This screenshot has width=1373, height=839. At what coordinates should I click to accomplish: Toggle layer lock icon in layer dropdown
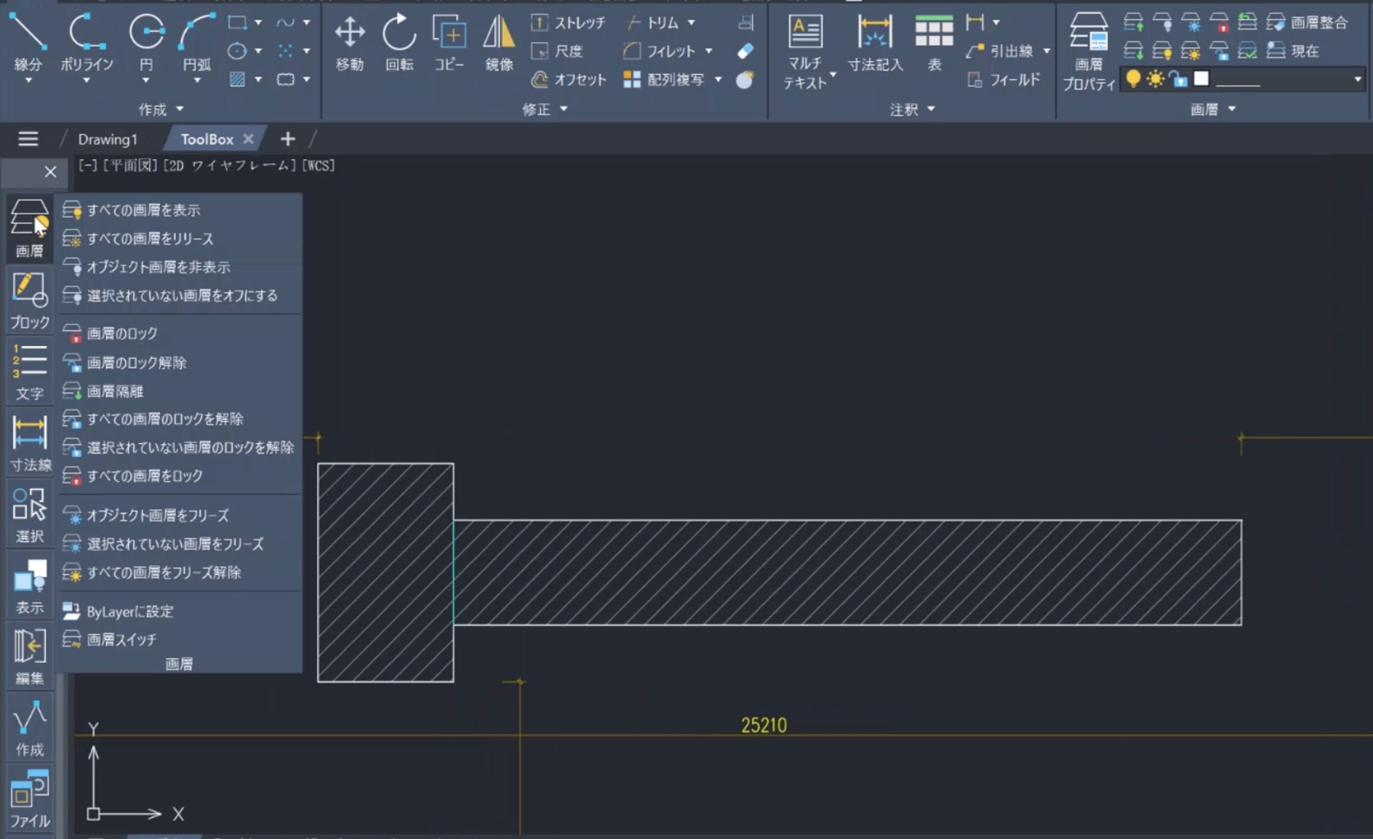pyautogui.click(x=1178, y=79)
